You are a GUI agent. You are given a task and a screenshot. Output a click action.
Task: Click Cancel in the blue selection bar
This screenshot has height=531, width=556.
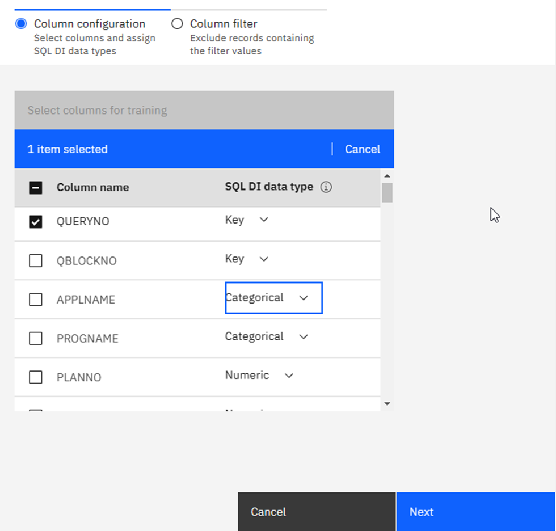coord(362,149)
